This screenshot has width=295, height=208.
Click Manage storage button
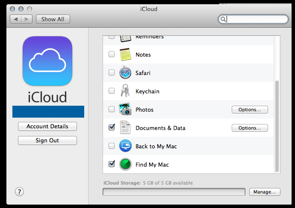coord(265,192)
